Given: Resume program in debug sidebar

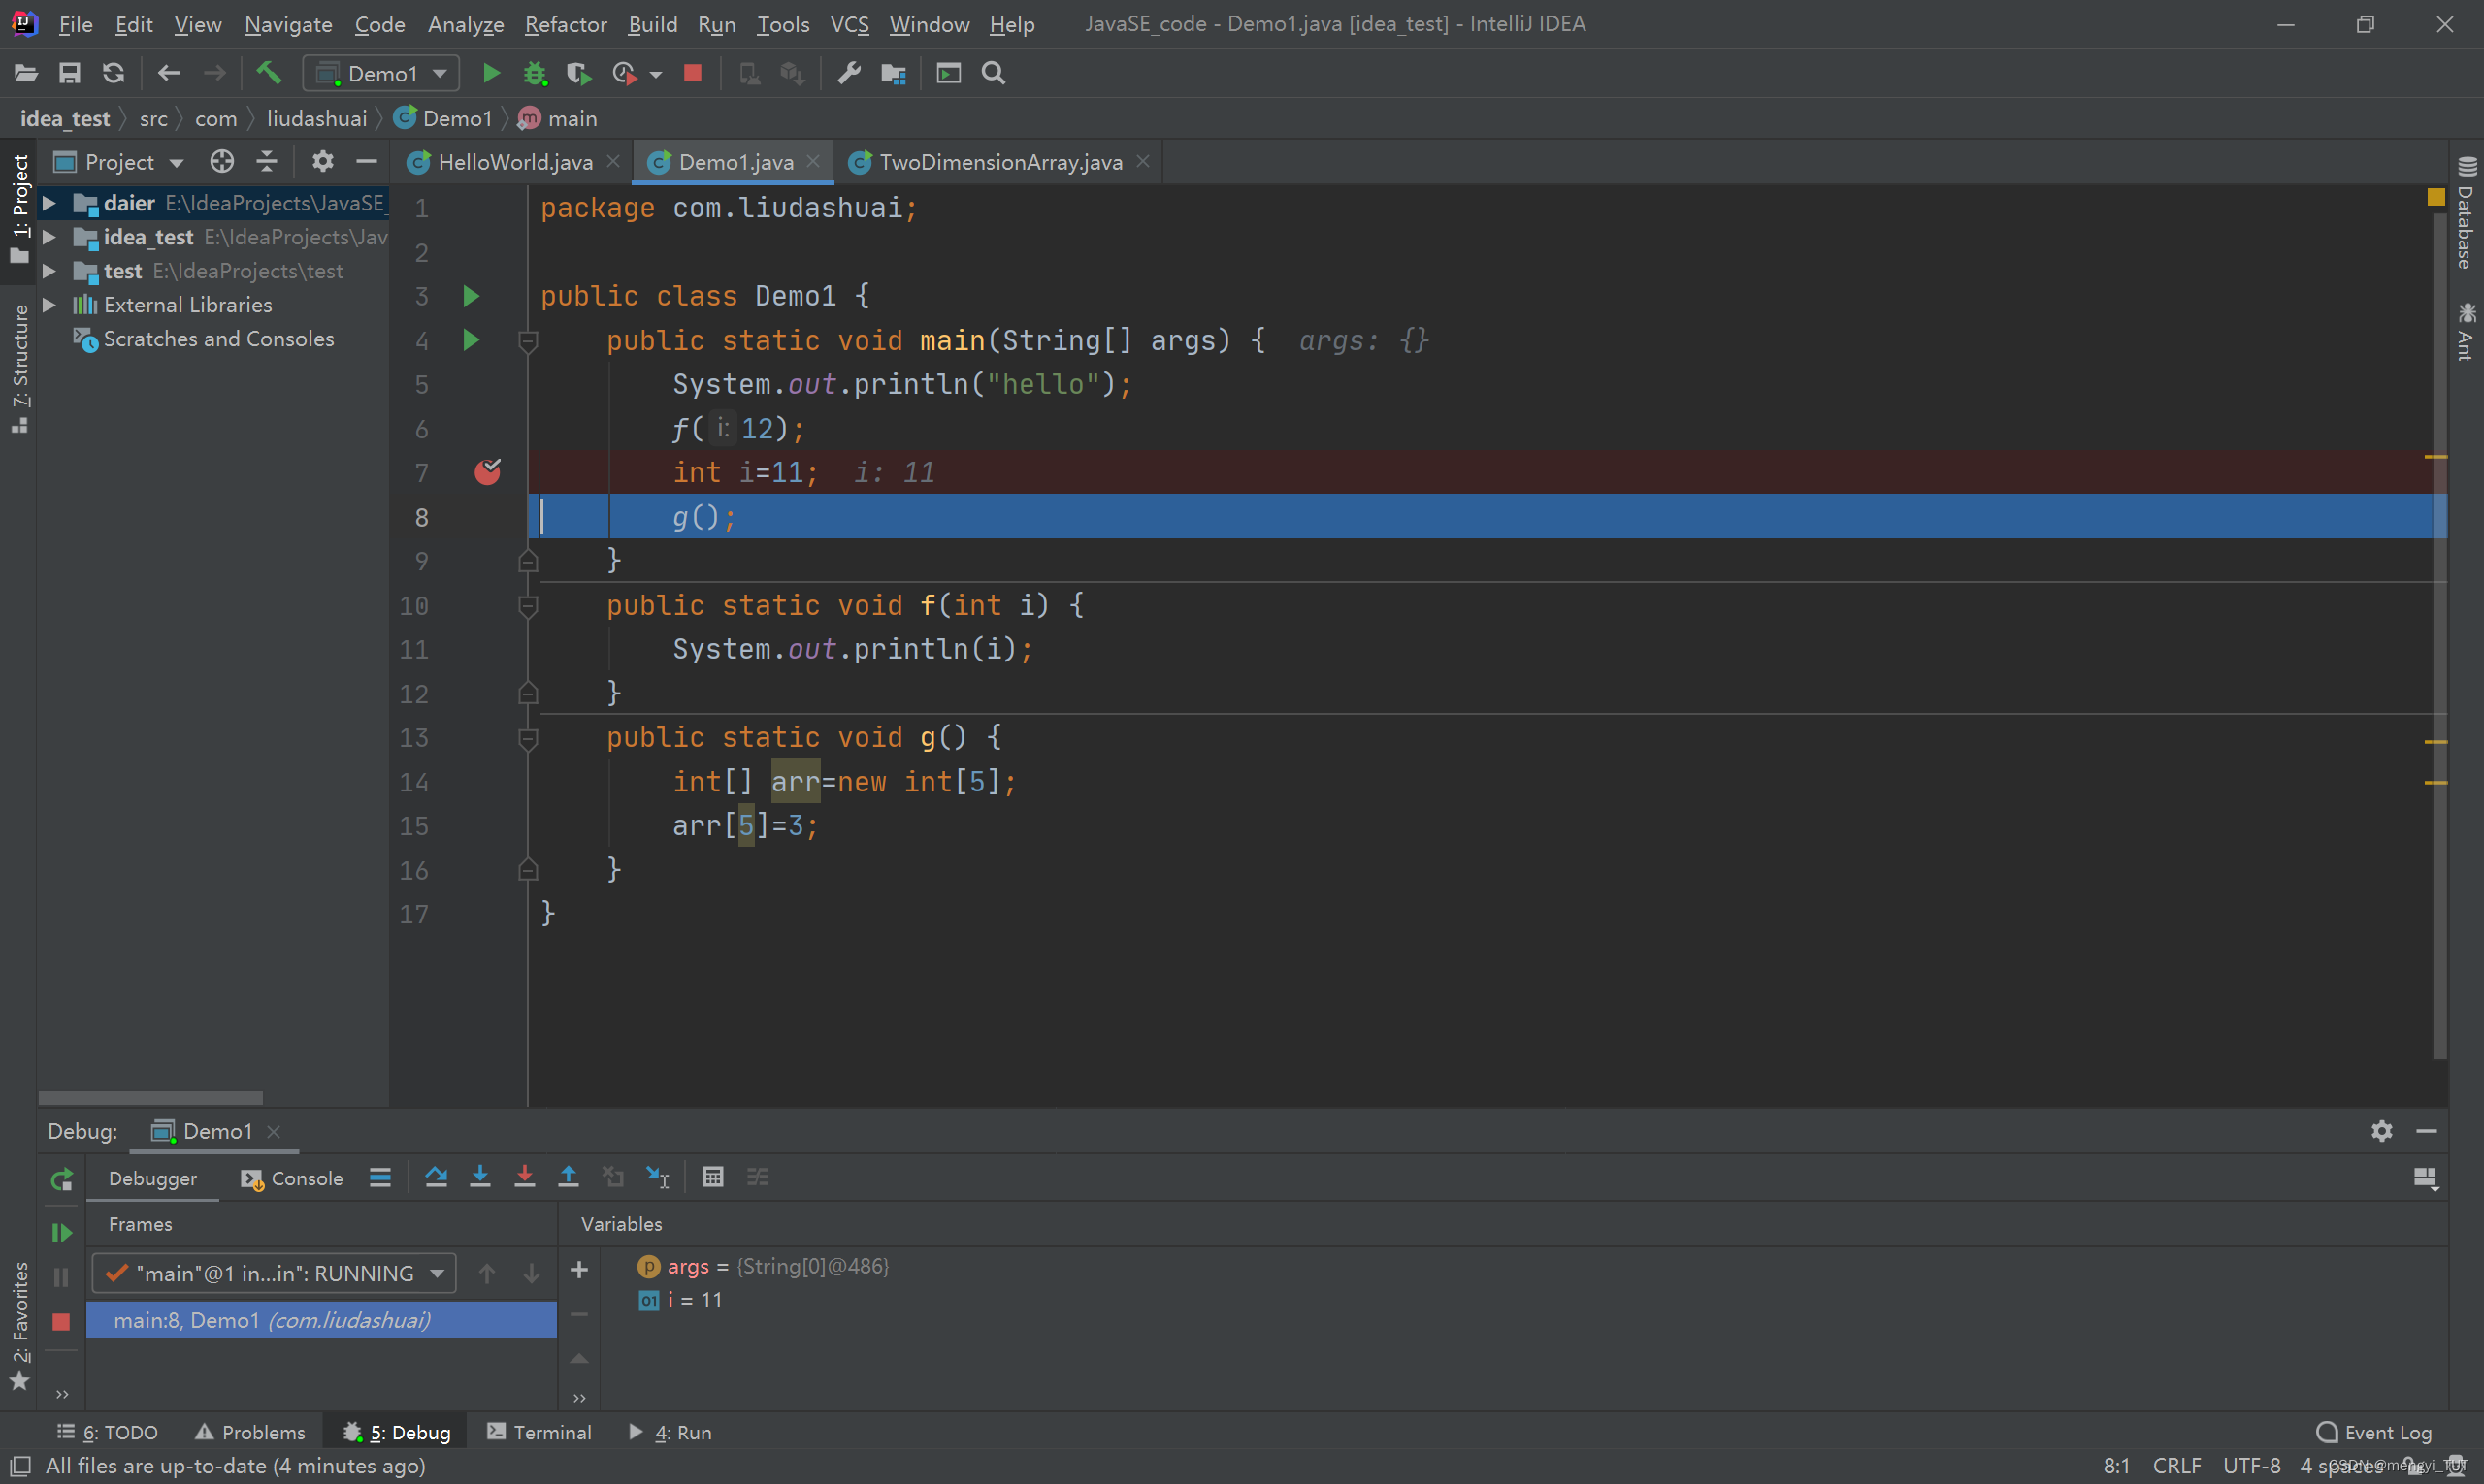Looking at the screenshot, I should click(x=62, y=1233).
